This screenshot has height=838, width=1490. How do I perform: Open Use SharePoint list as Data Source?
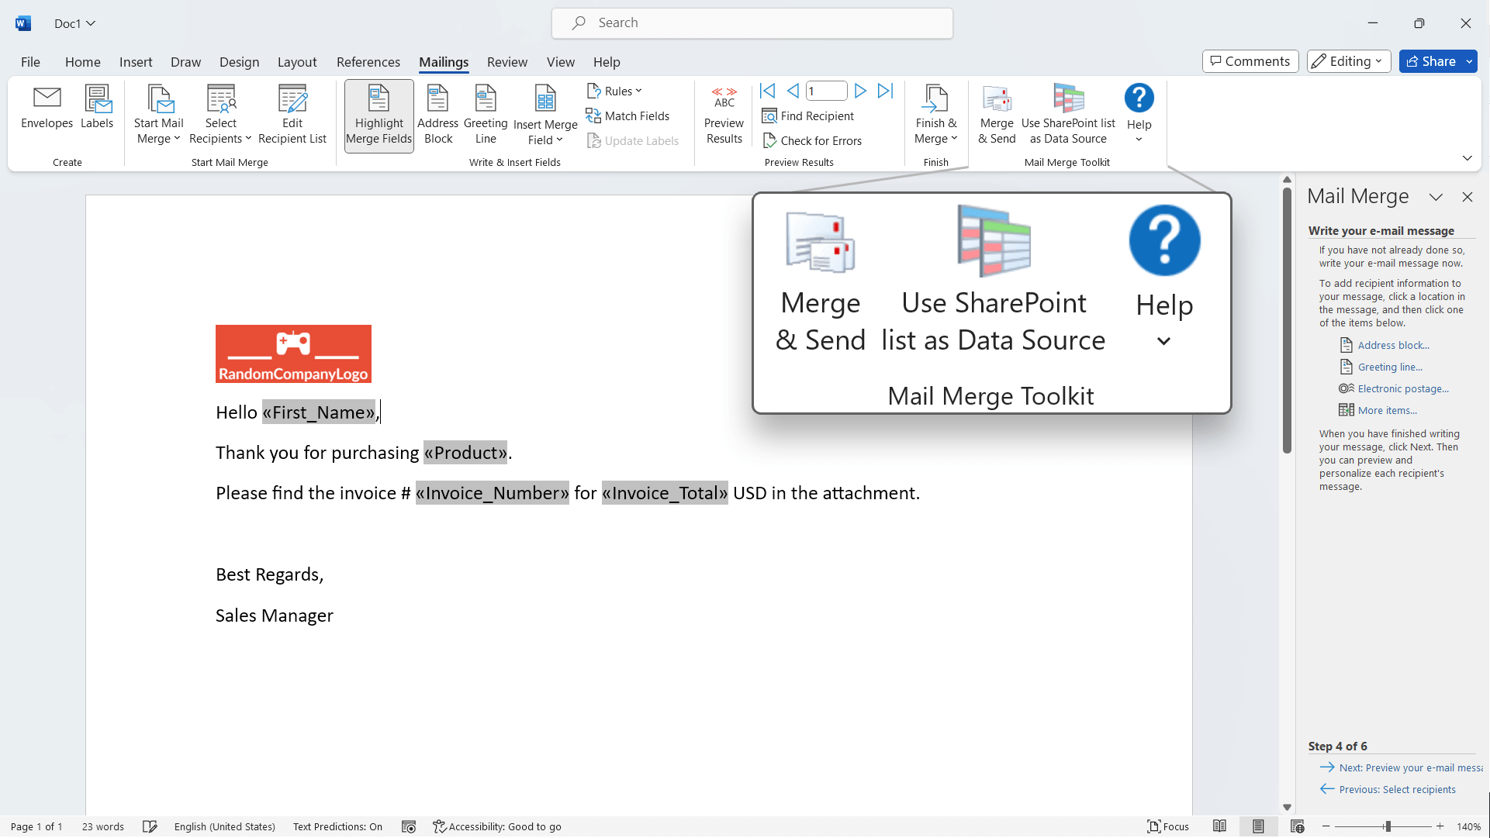pyautogui.click(x=1068, y=115)
